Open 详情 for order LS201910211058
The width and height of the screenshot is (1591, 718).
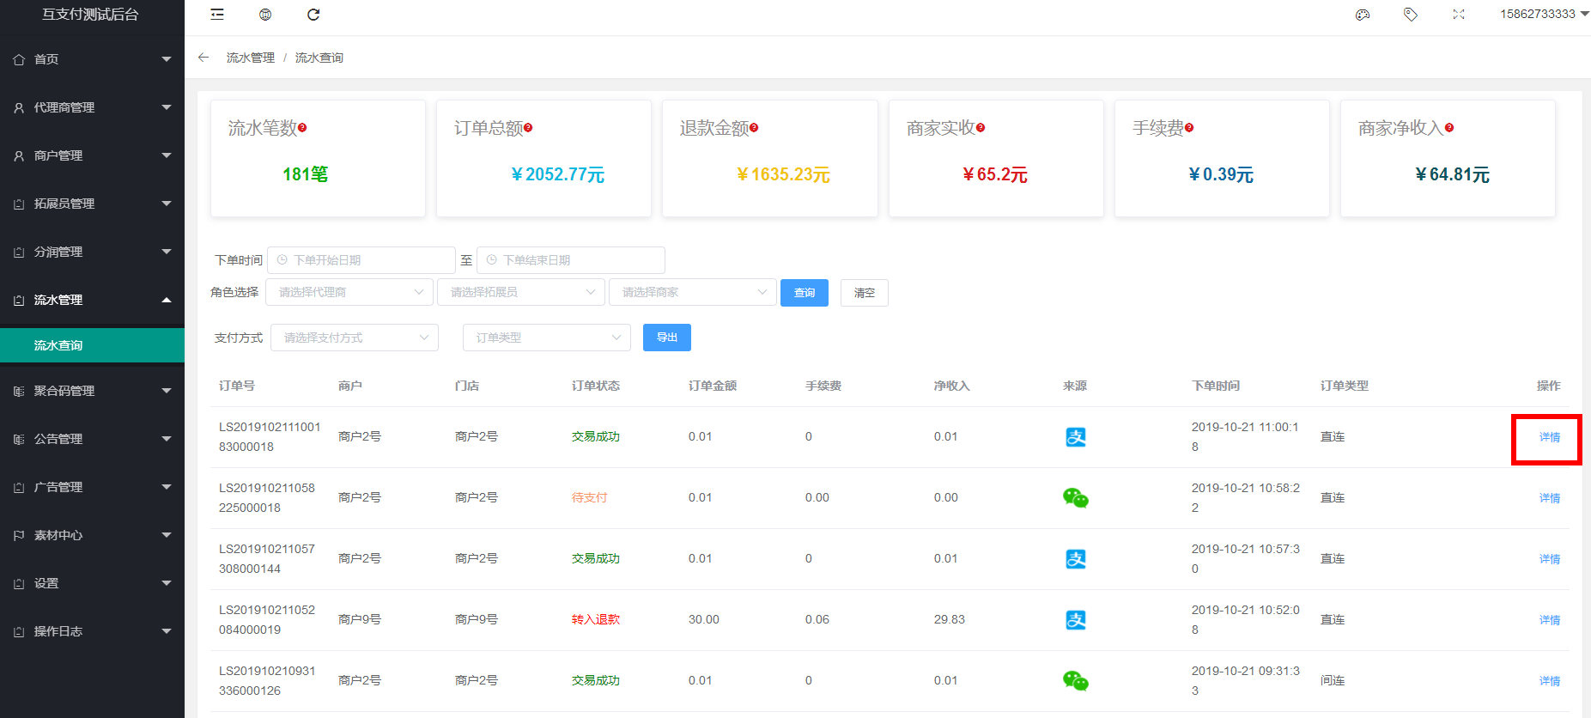pyautogui.click(x=1550, y=498)
